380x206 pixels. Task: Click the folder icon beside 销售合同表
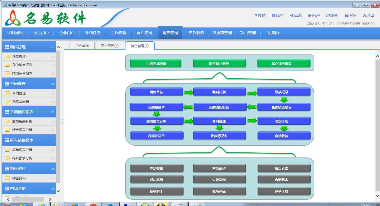7,101
